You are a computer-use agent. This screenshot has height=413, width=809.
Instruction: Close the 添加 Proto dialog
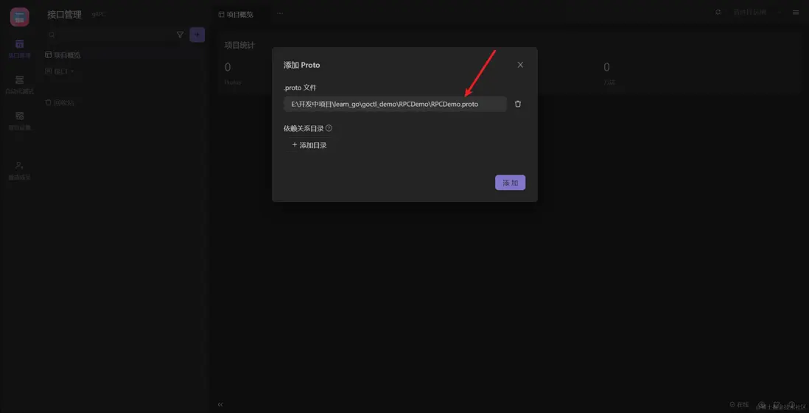520,65
